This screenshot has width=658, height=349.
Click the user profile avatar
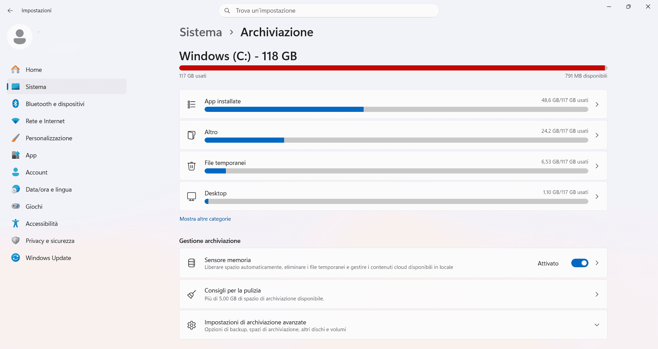point(20,37)
